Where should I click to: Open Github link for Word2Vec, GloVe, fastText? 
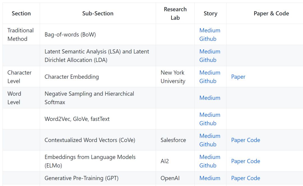click(208, 123)
